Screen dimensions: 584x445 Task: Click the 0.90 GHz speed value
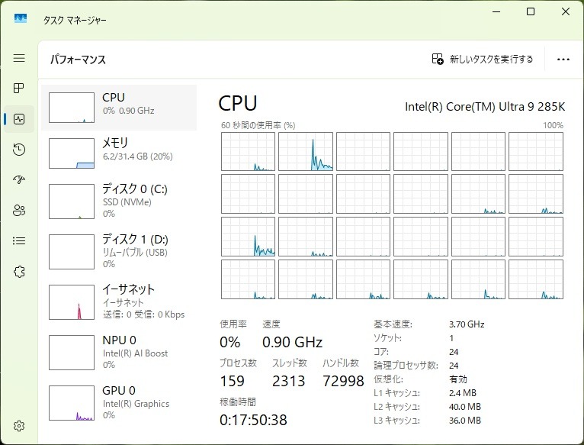(x=292, y=342)
